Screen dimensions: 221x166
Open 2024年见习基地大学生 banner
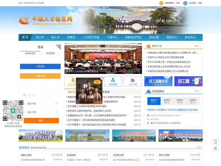(x=134, y=136)
